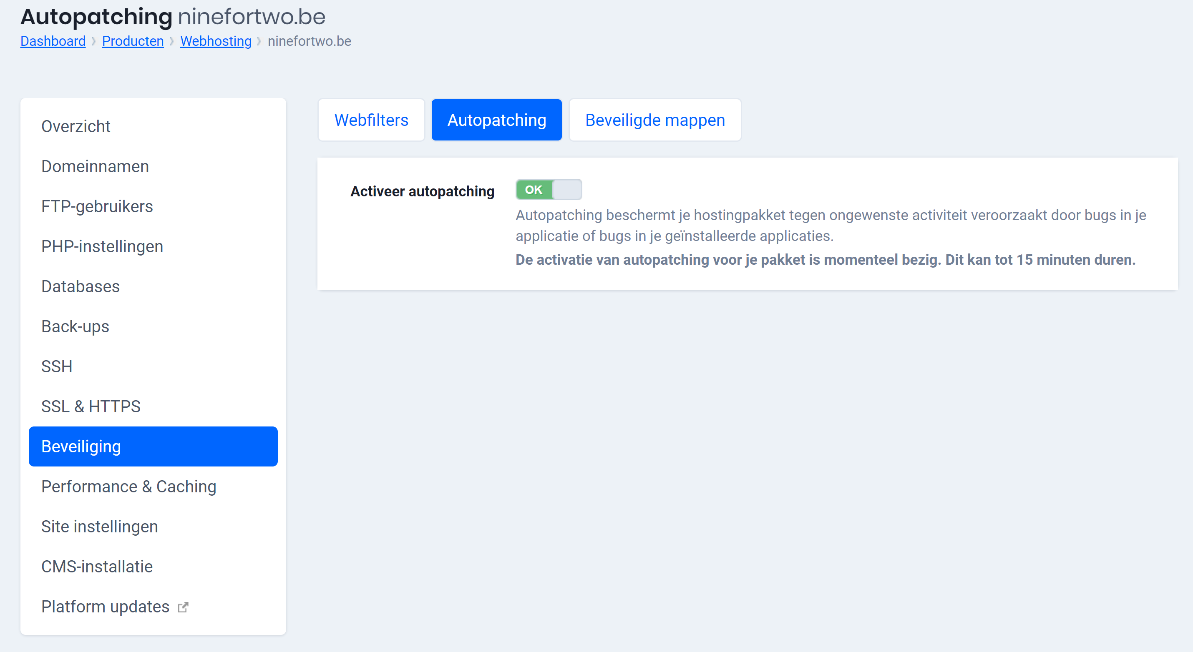Switch to the Beveiligde mappen tab
Screen dimensions: 1193x652
click(654, 119)
